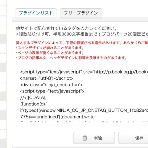This screenshot has width=148, height=148.
Task: Click the charset="utf-8" script line
Action: (47, 78)
